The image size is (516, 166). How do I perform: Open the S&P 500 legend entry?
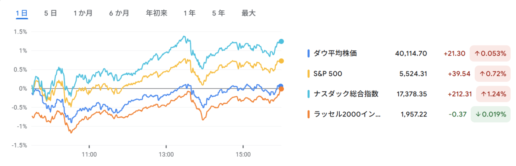(327, 74)
